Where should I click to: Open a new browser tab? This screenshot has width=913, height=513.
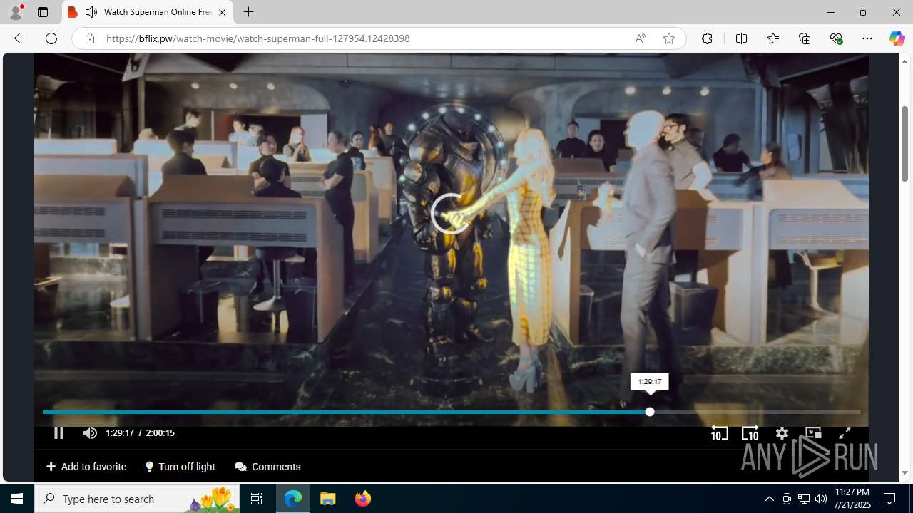click(248, 12)
